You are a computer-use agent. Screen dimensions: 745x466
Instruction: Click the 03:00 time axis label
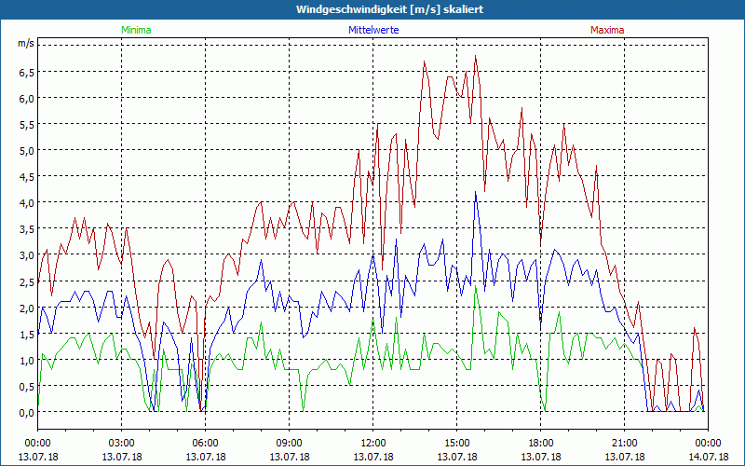pos(122,444)
